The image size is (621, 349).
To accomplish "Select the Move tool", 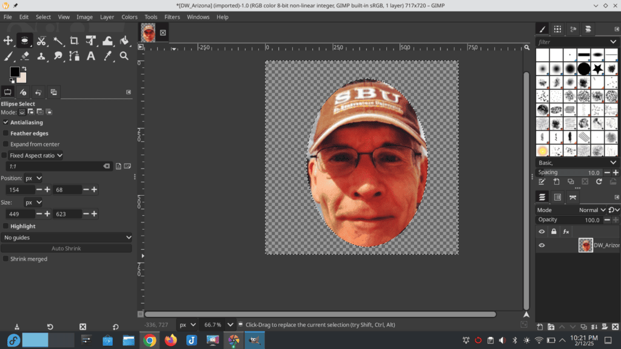I will 8,40.
